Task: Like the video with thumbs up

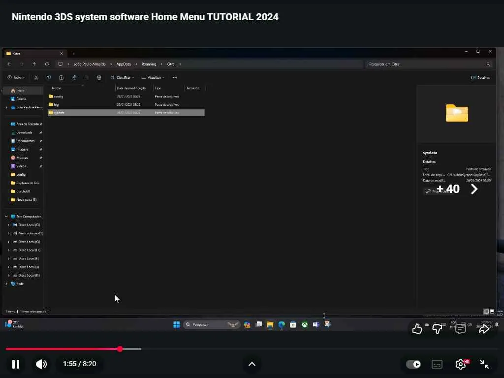Action: (x=417, y=328)
